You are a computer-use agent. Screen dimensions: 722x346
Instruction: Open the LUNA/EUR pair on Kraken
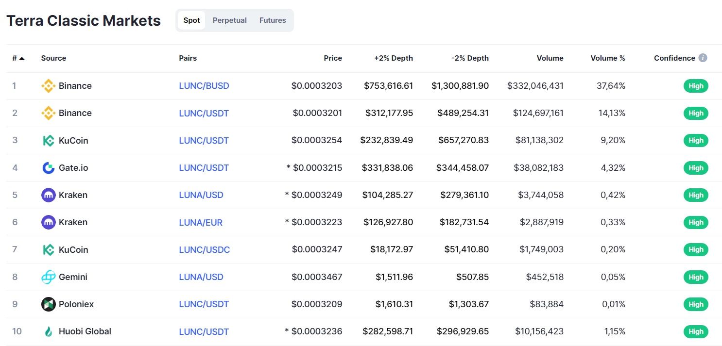(x=201, y=222)
